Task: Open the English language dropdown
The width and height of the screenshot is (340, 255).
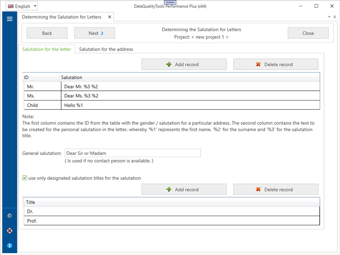Action: pos(22,6)
